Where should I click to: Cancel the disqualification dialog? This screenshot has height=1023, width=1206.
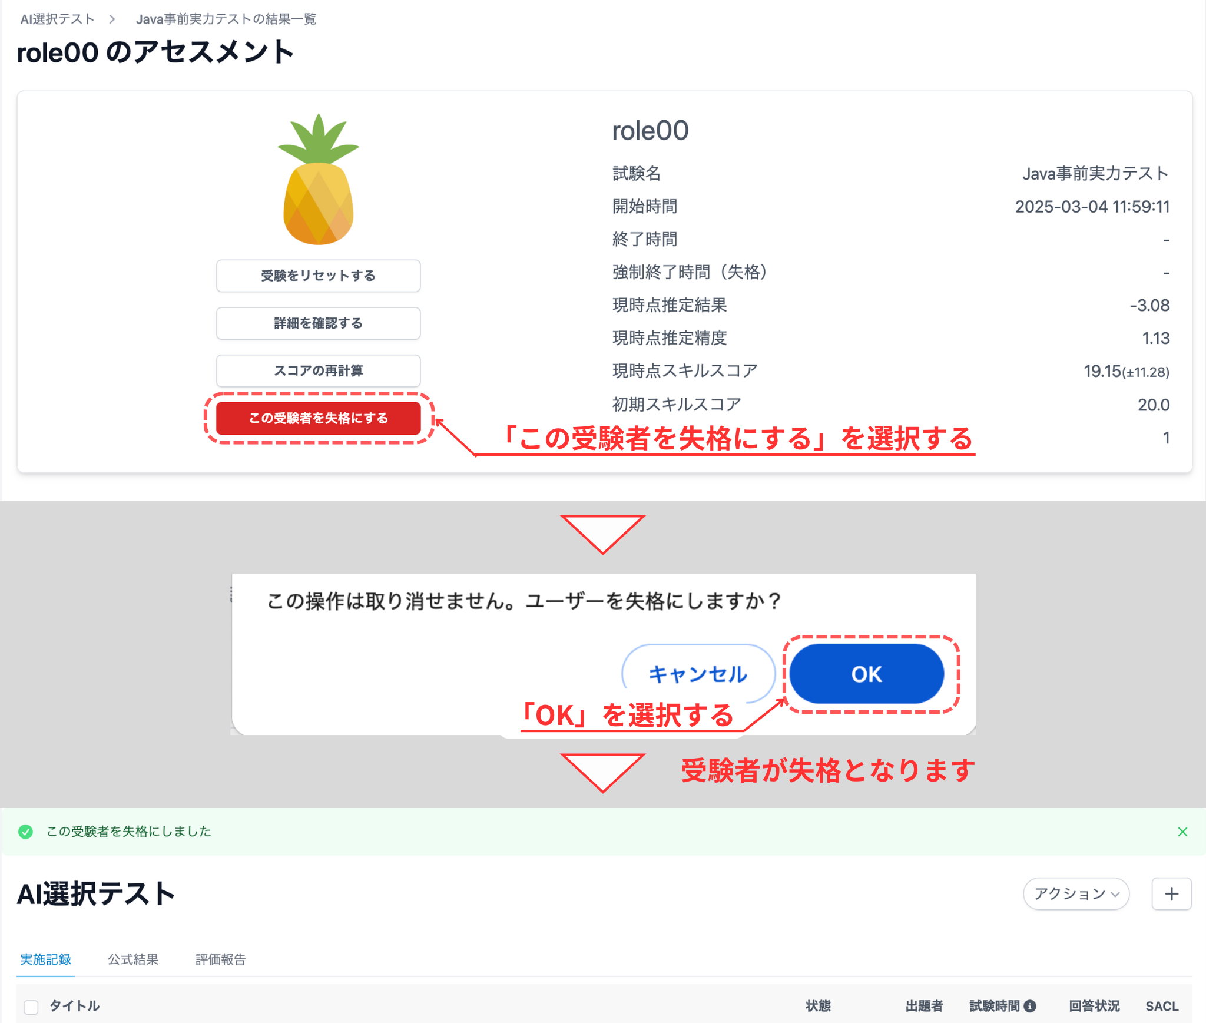697,674
